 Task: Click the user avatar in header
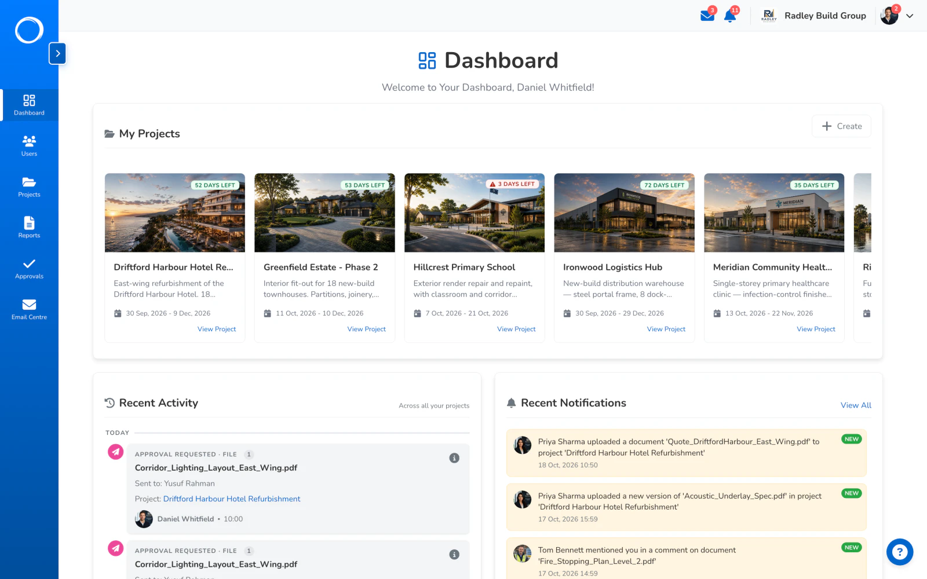[889, 16]
